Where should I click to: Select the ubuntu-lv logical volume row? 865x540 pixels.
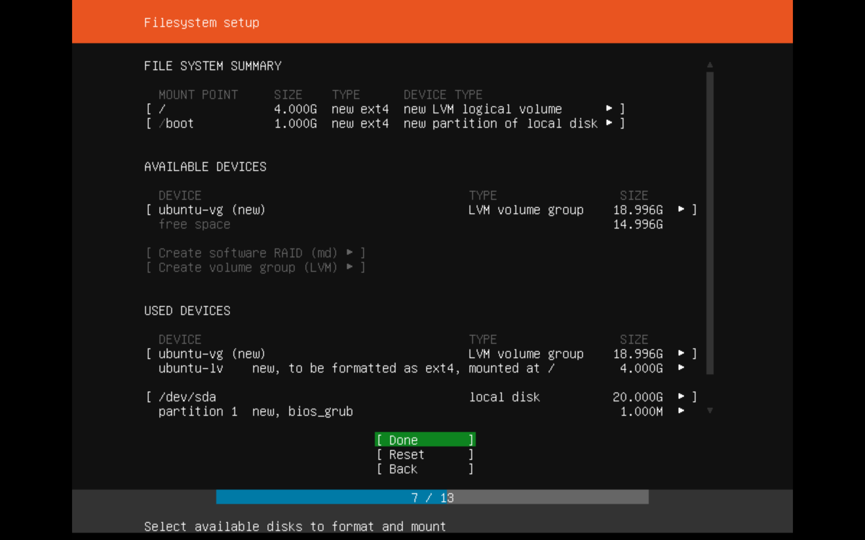421,368
